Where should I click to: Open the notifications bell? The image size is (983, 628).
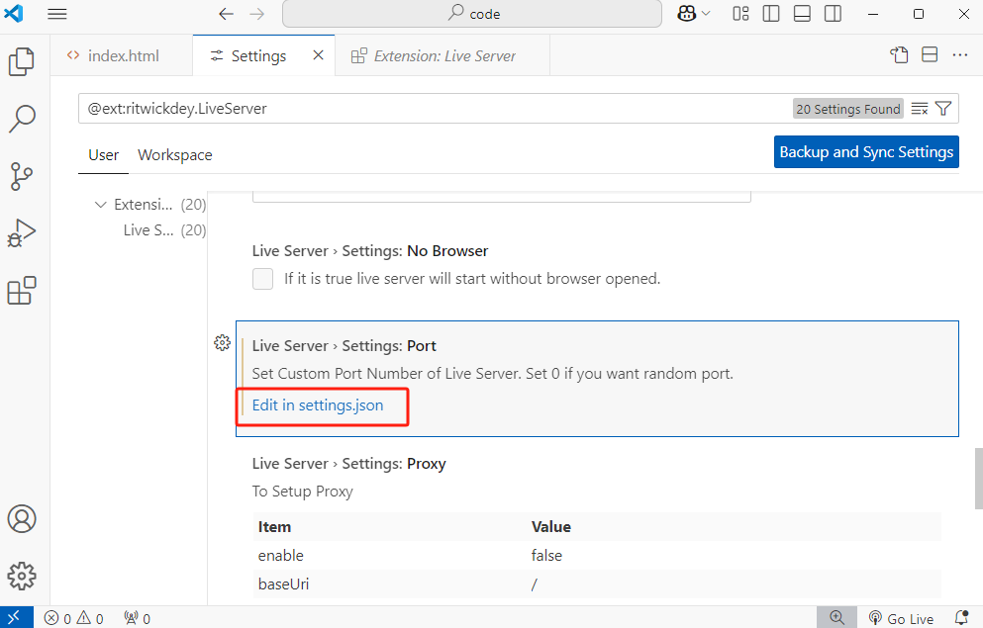961,618
